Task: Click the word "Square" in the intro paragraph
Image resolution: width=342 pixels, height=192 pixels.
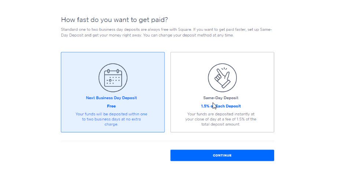Action: pyautogui.click(x=184, y=30)
